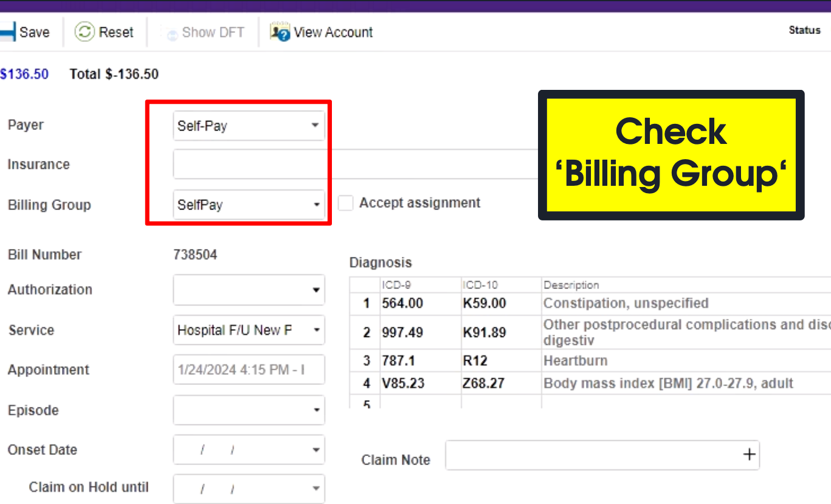Click the green Reset arrows icon
This screenshot has height=504, width=831.
point(84,32)
